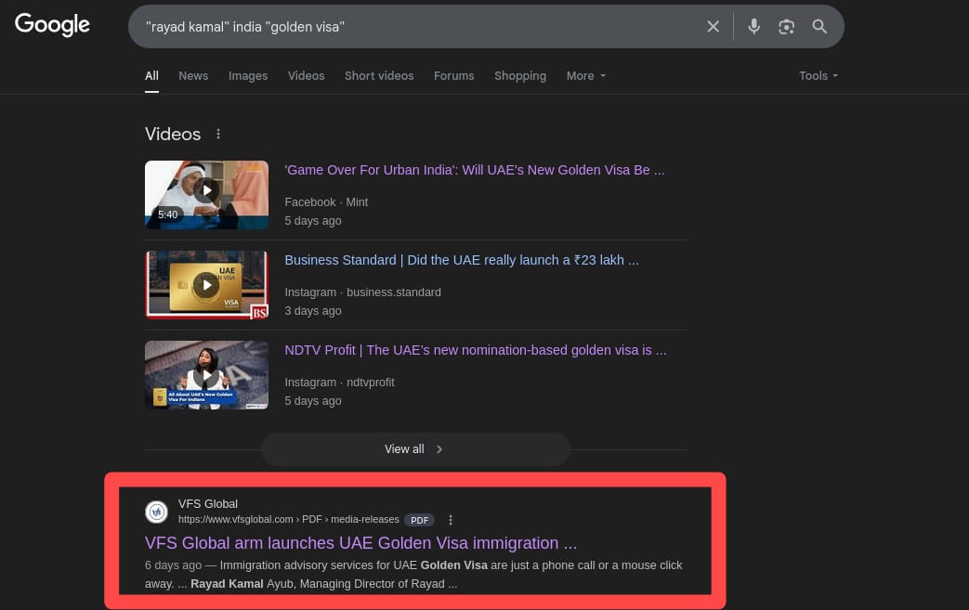Open Business Standard ₹23 lakh video link
Screen dimensions: 969x610
click(x=462, y=260)
